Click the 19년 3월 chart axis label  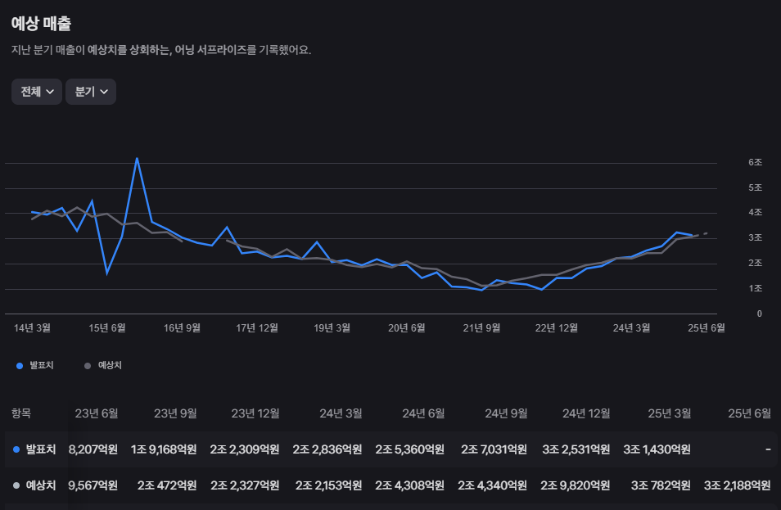[332, 327]
